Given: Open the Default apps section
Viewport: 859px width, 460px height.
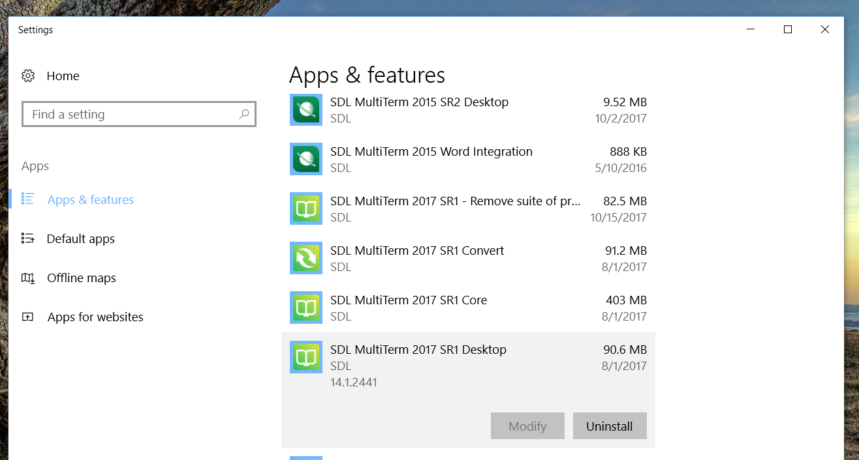Looking at the screenshot, I should 80,239.
